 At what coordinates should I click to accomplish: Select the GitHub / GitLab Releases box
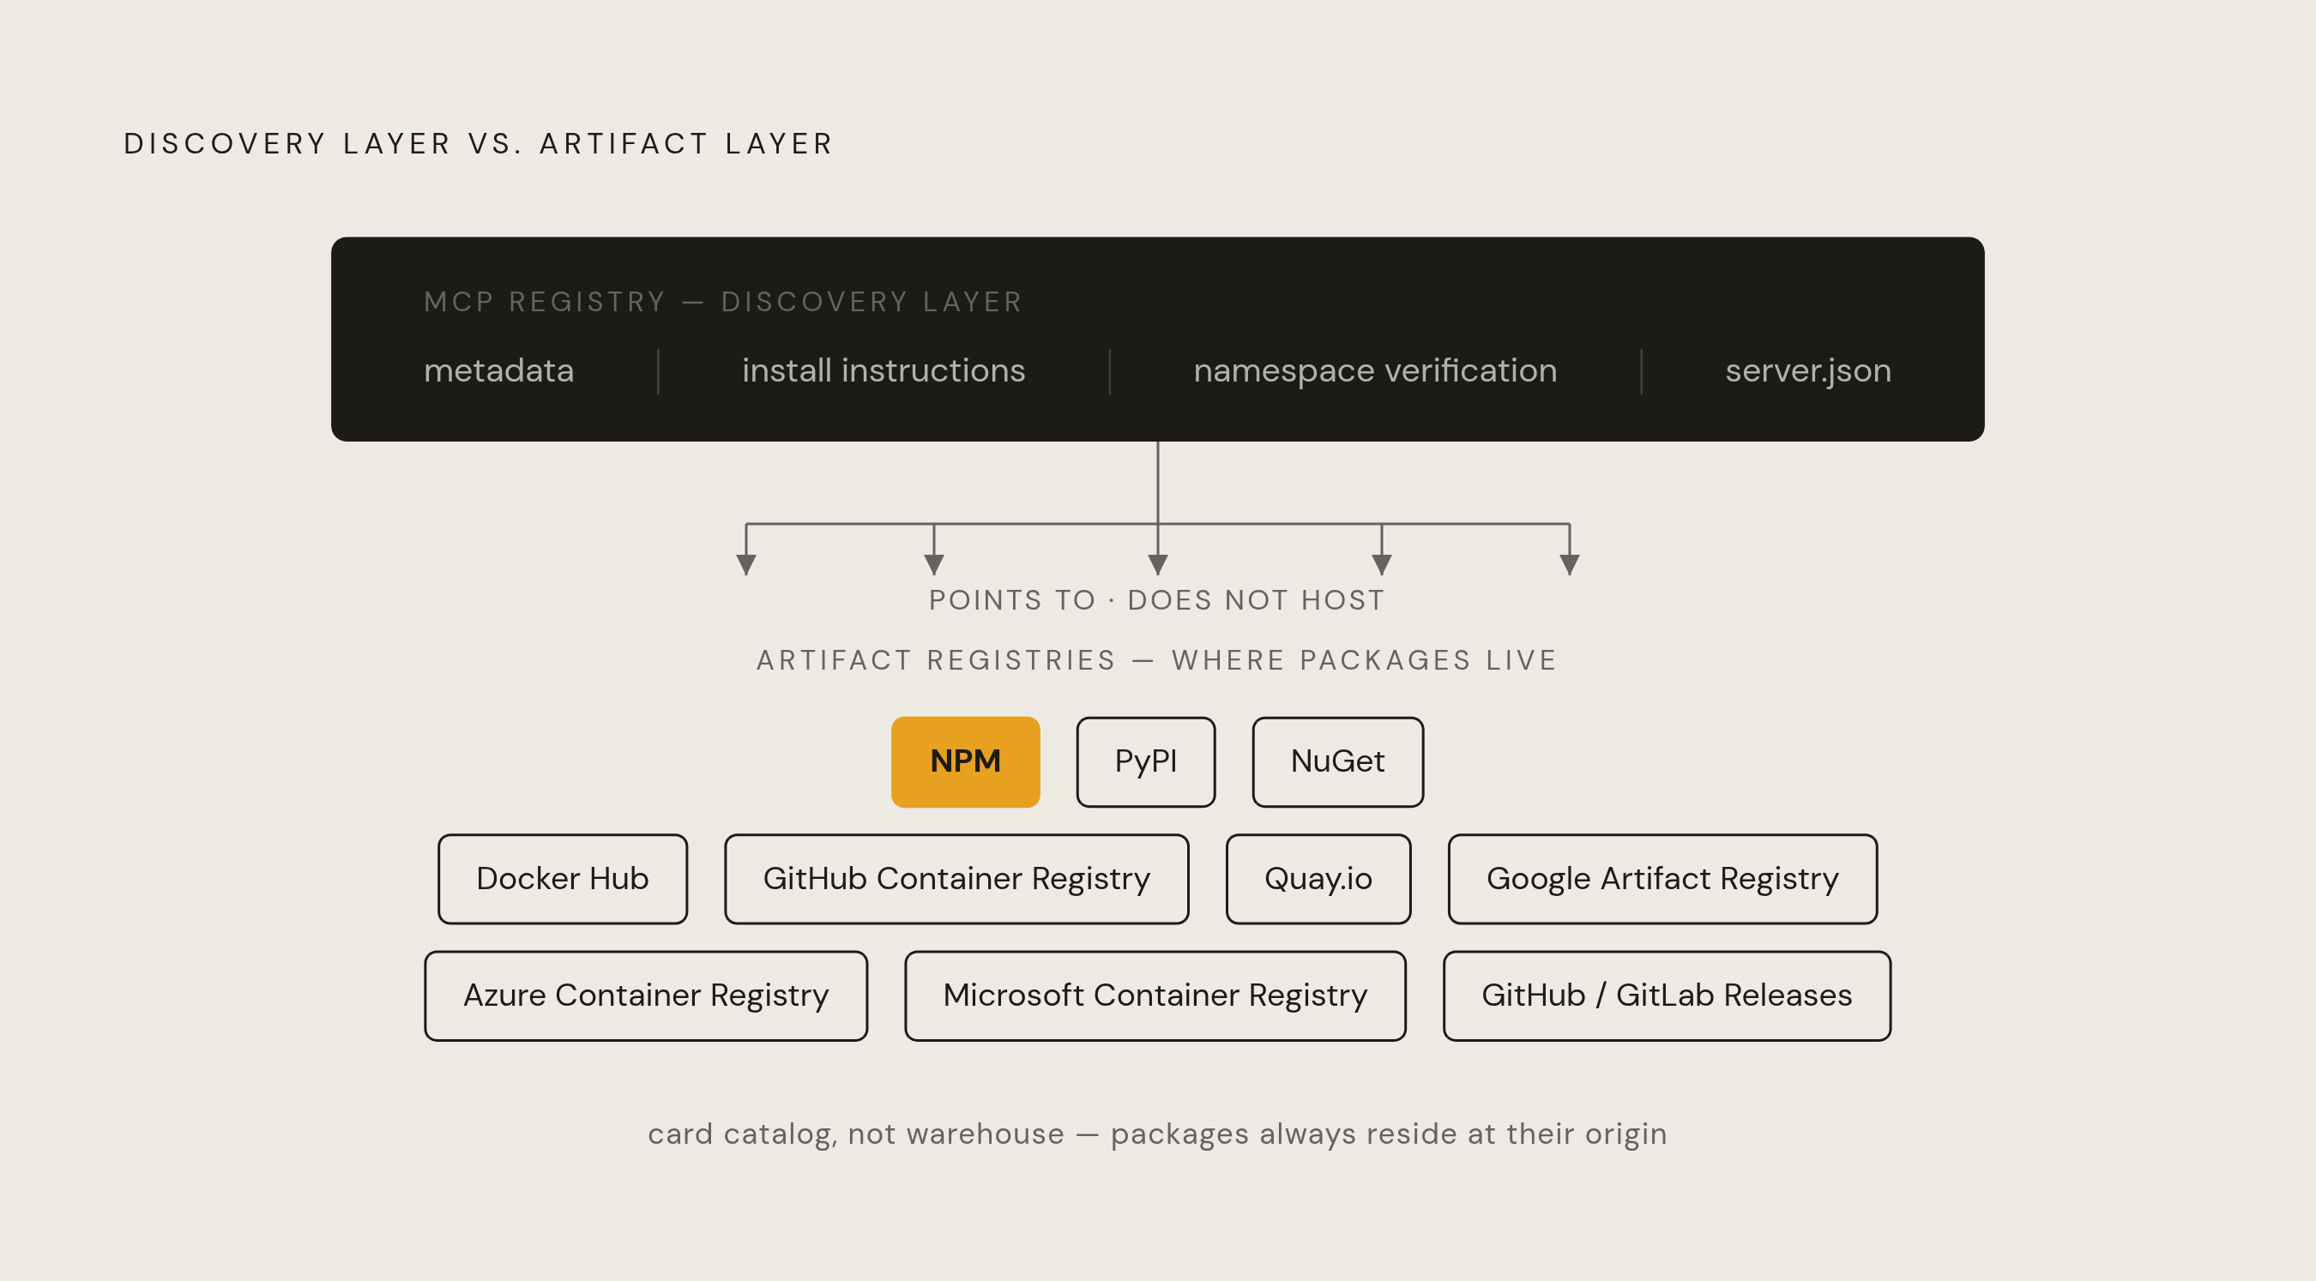1667,995
